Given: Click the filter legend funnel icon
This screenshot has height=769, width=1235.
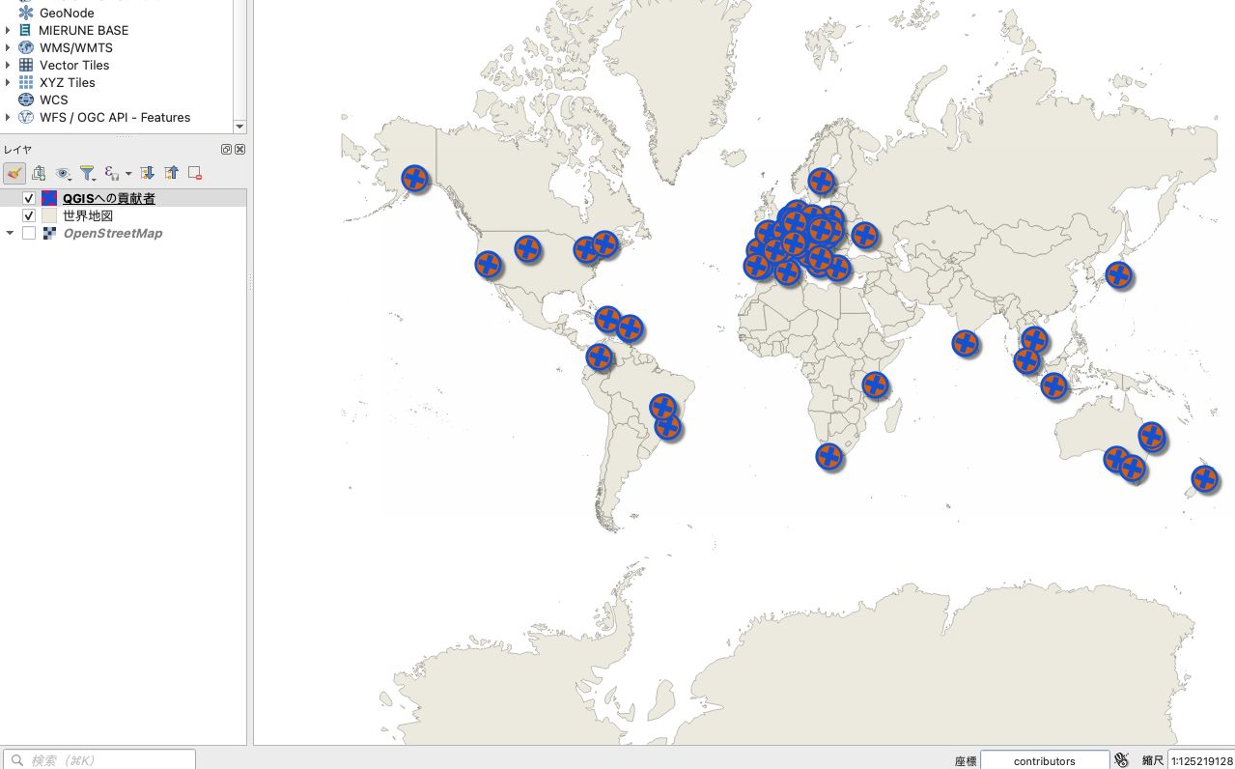Looking at the screenshot, I should (87, 173).
